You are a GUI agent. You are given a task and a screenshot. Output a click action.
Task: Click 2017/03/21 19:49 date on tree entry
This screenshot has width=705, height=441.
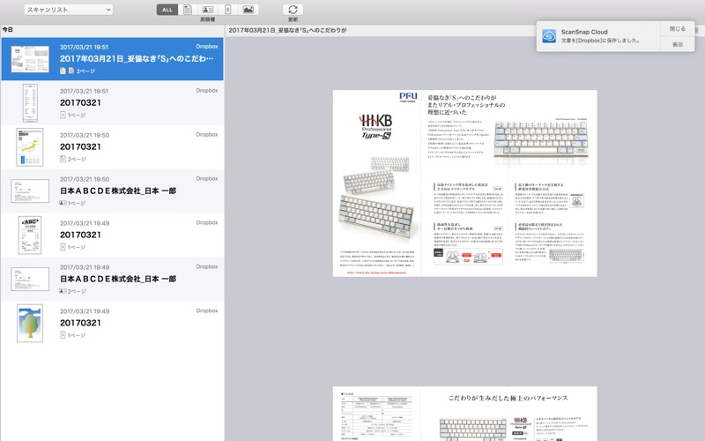[x=85, y=311]
